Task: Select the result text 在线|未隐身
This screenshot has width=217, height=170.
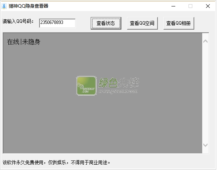Action: 24,42
